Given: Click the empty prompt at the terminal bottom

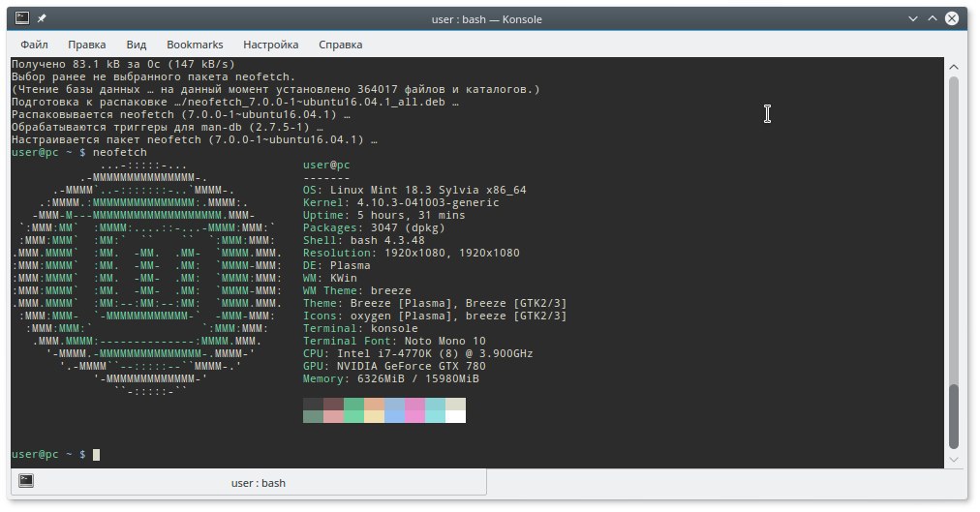Looking at the screenshot, I should coord(55,455).
